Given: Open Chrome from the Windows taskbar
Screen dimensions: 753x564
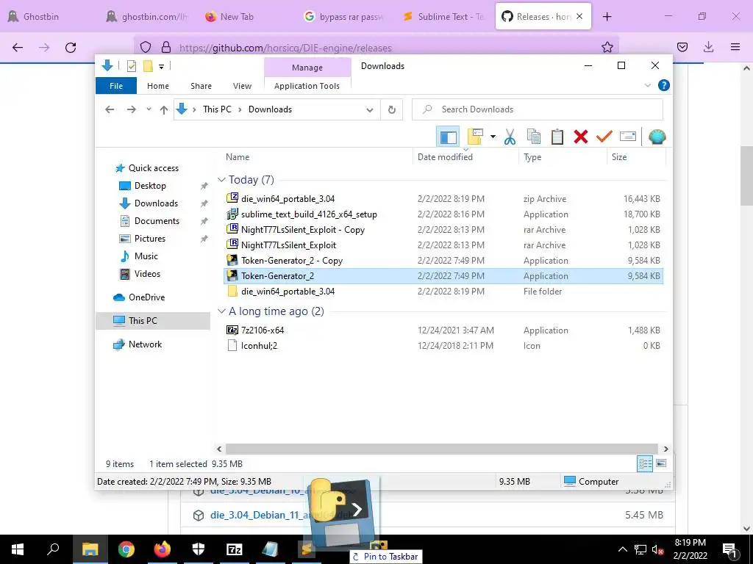Looking at the screenshot, I should [126, 549].
